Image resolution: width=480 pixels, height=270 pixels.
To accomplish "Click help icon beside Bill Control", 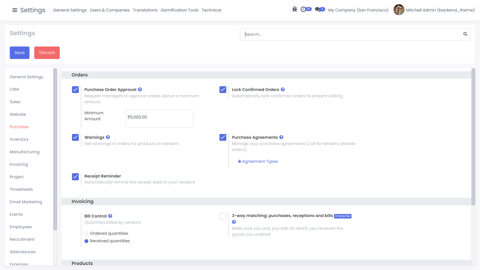I will click(110, 216).
